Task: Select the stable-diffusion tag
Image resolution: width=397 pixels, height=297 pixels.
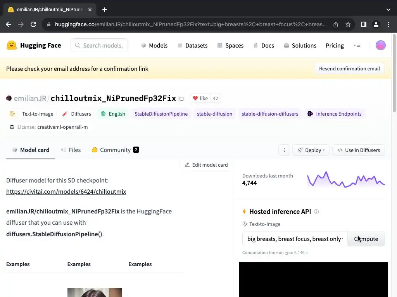Action: click(x=214, y=114)
